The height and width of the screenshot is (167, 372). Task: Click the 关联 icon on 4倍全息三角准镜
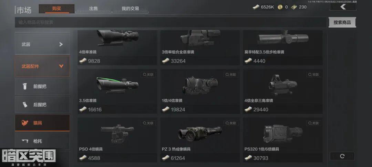pos(314,75)
